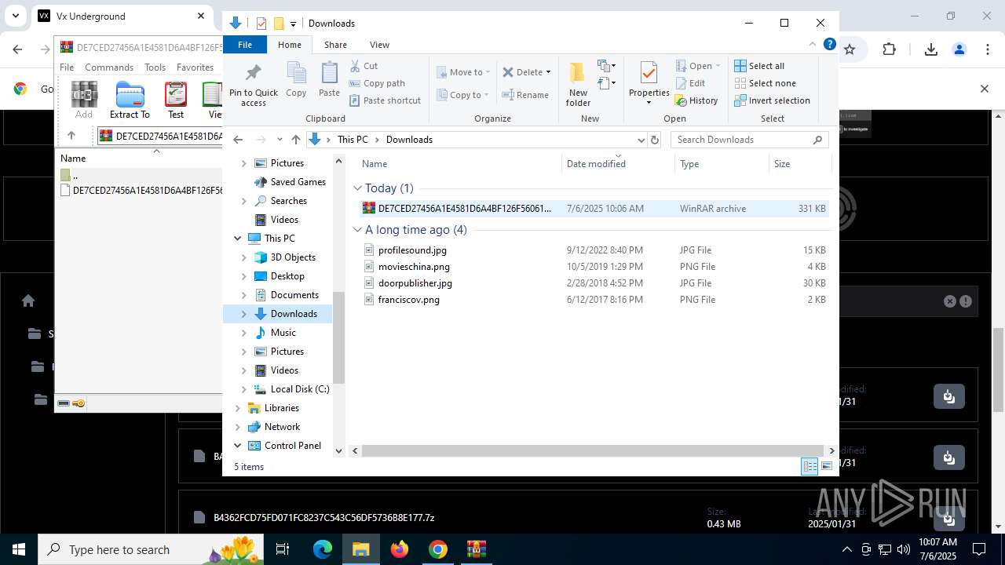The width and height of the screenshot is (1005, 565).
Task: Open the Copy to dropdown
Action: 463,95
